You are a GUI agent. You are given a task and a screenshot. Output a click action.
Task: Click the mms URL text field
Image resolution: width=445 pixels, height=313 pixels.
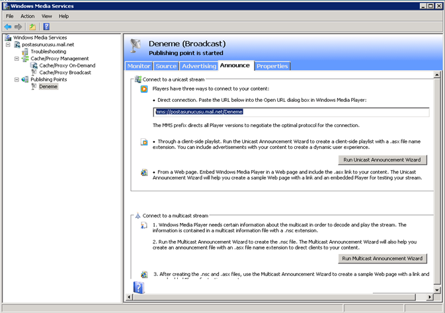click(291, 112)
